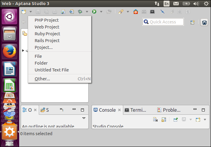211x147 pixels.
Task: Expand the collapsed tree item in explorer
Action: [x=23, y=50]
